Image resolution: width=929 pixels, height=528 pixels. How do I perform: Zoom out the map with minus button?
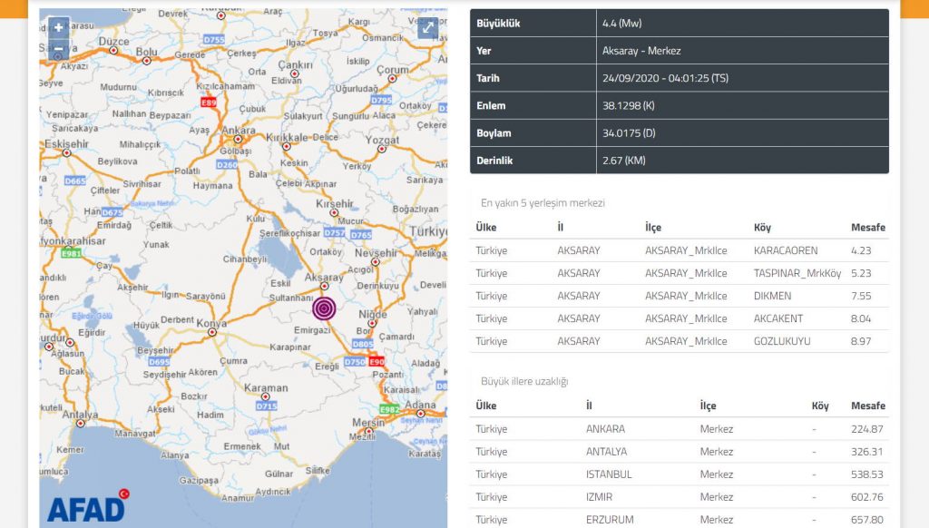[58, 47]
